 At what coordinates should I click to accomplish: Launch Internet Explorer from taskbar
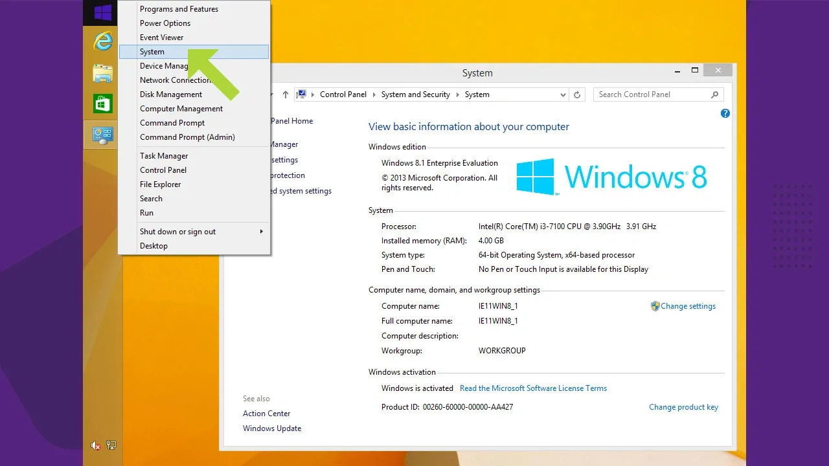click(102, 41)
